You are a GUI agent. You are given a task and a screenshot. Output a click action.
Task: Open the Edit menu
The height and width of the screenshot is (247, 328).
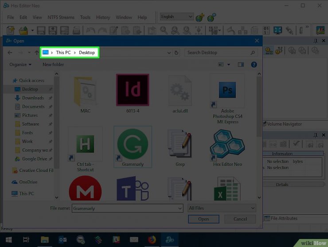[x=23, y=17]
